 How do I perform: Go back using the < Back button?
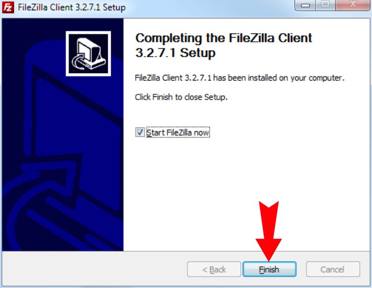click(214, 269)
